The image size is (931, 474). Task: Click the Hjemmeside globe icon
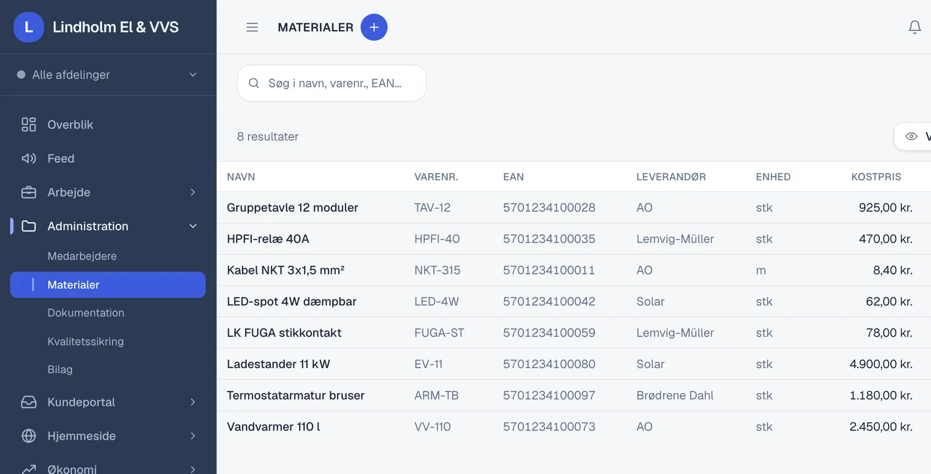(x=29, y=436)
